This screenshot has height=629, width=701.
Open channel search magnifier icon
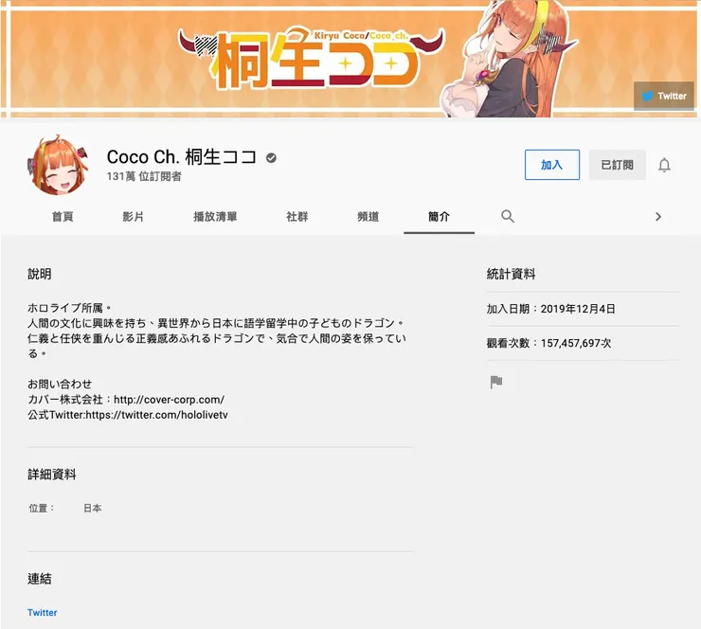click(x=508, y=216)
